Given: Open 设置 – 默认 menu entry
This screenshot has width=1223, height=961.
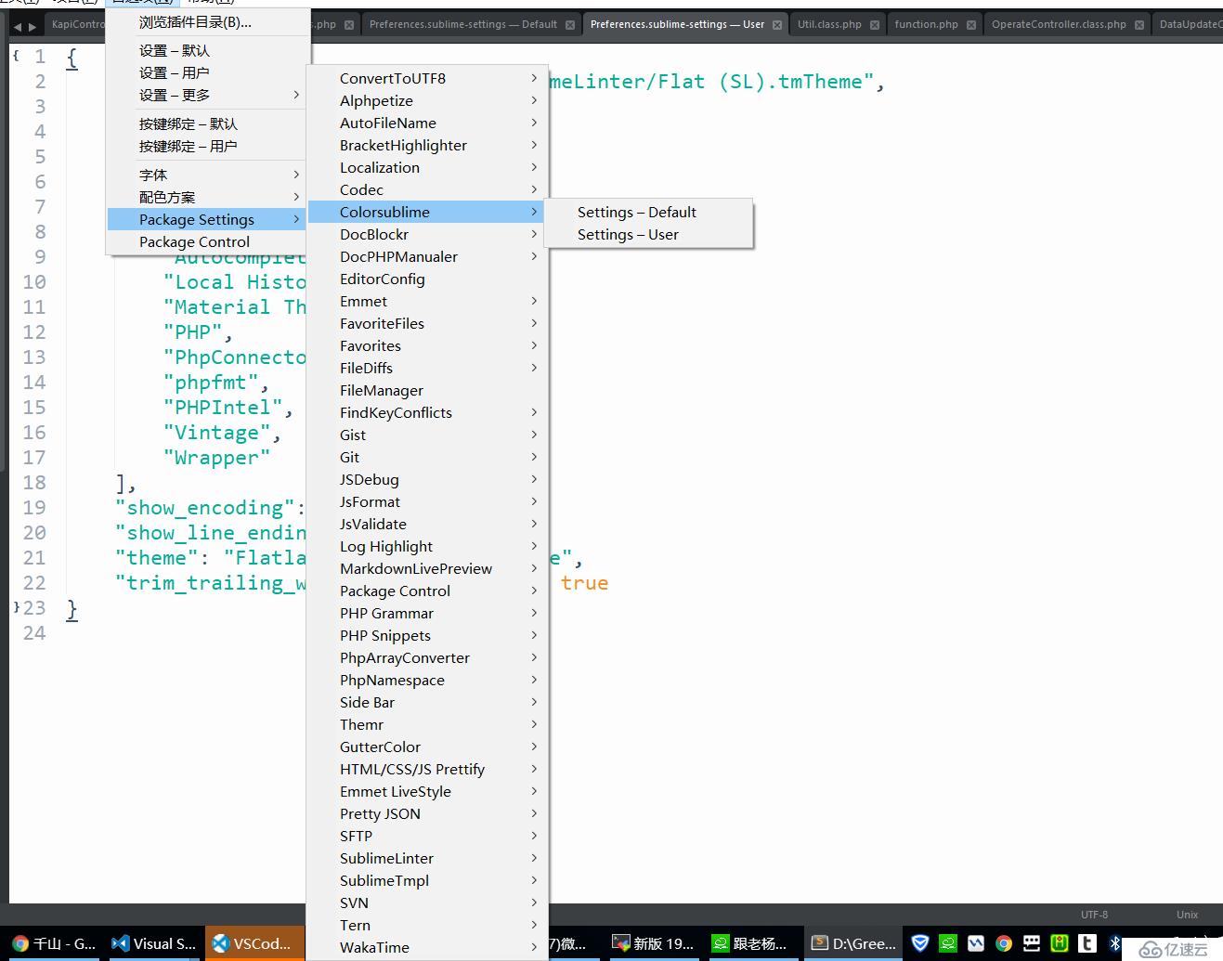Looking at the screenshot, I should [x=208, y=50].
